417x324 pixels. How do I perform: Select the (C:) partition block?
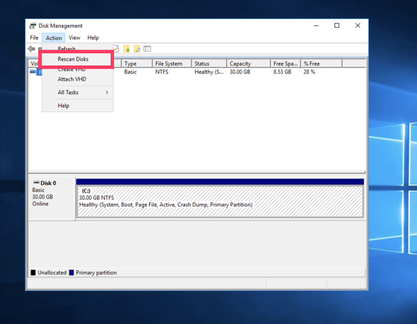pyautogui.click(x=220, y=202)
